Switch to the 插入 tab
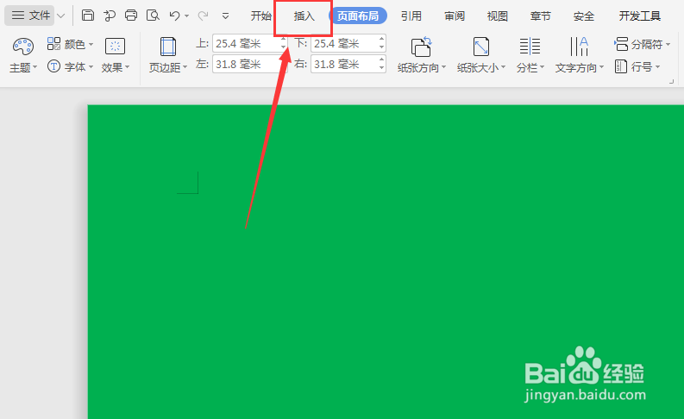The height and width of the screenshot is (419, 684). [x=304, y=16]
